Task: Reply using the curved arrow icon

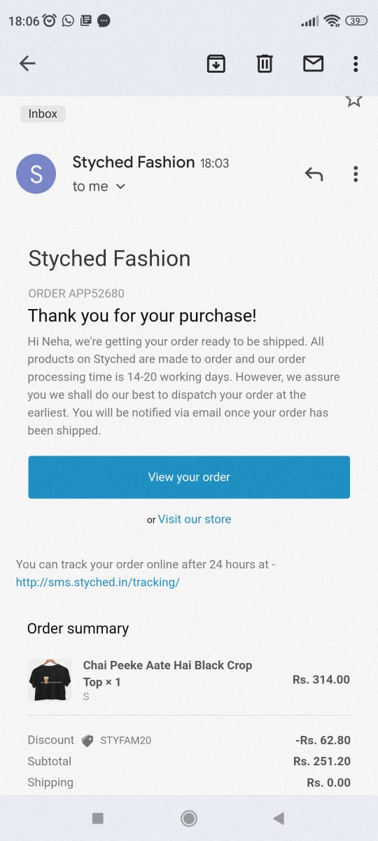Action: 314,174
